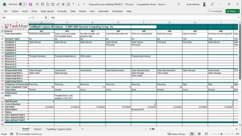
Task: Click the macro record icon in status bar
Action: coord(12,134)
